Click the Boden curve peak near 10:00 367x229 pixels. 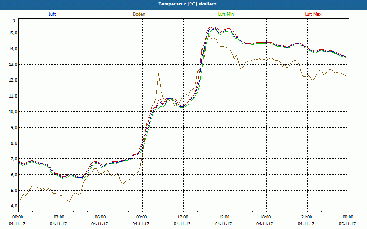pos(158,74)
